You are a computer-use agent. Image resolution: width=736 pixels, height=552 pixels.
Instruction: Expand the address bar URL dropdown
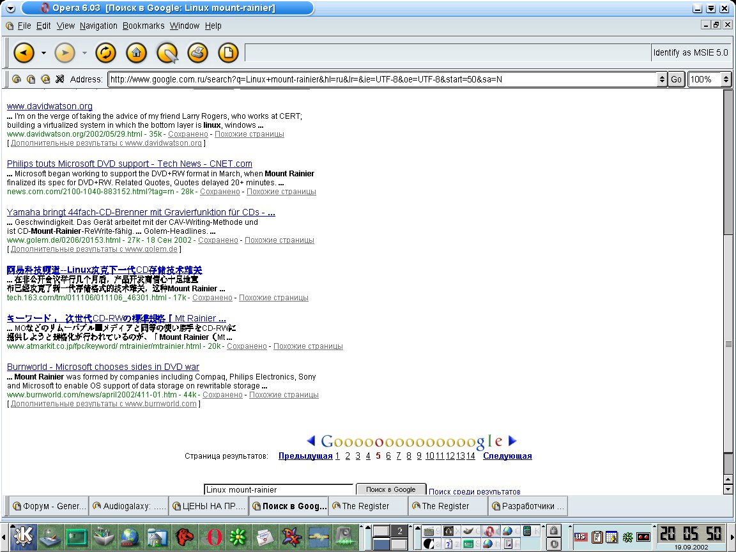(x=662, y=79)
